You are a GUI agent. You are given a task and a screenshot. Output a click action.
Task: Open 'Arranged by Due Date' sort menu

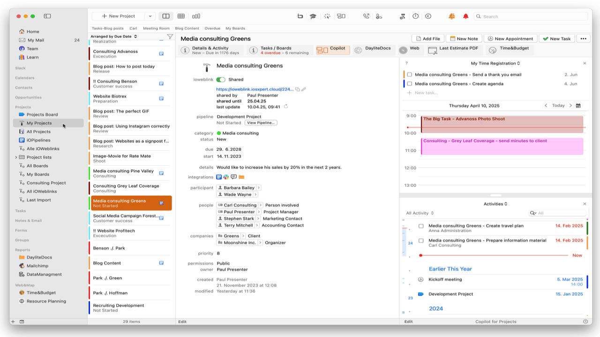point(114,37)
